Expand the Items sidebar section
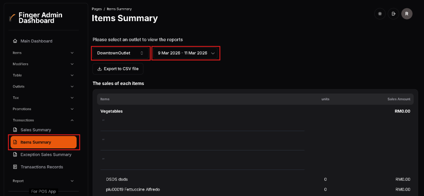Viewport: 424px width, 196px height. (x=43, y=53)
